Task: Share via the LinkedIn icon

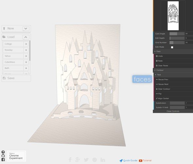Action: pyautogui.click(x=103, y=160)
